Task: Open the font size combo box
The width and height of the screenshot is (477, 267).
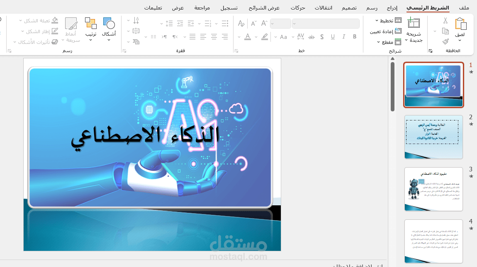Action: [x=280, y=24]
